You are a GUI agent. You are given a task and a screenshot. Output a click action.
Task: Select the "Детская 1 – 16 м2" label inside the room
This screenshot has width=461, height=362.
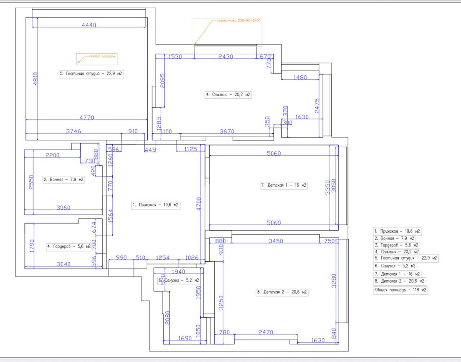pos(283,186)
